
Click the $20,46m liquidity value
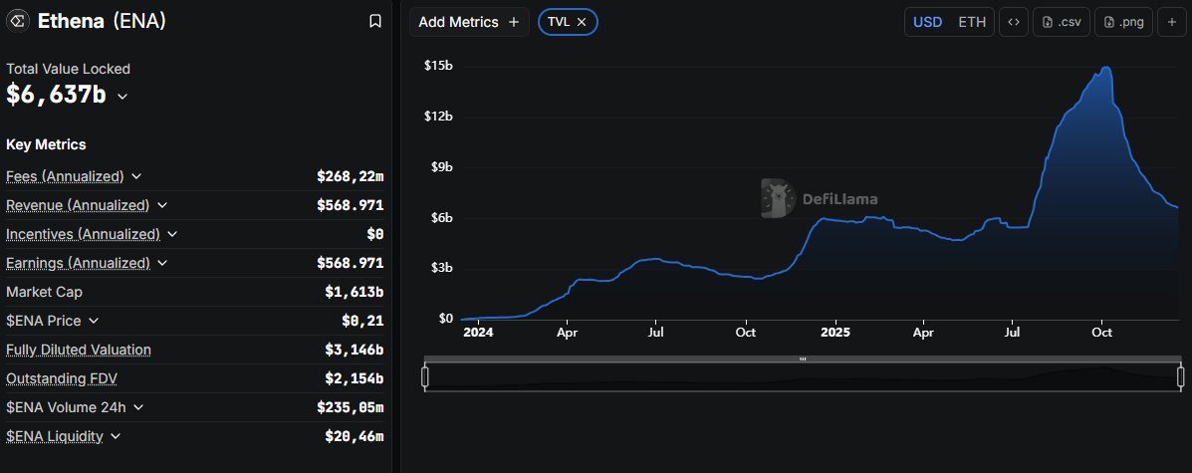pyautogui.click(x=355, y=436)
